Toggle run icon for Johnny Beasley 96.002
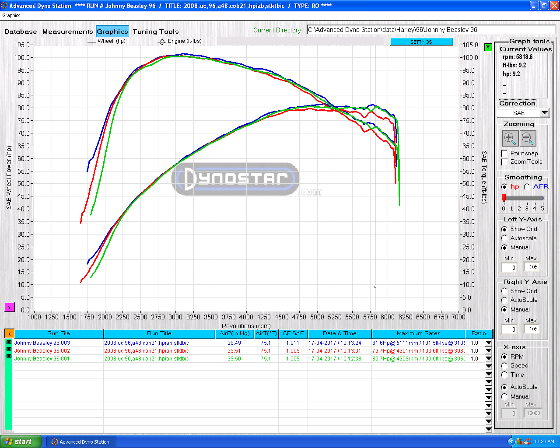Image resolution: width=560 pixels, height=448 pixels. pos(9,349)
